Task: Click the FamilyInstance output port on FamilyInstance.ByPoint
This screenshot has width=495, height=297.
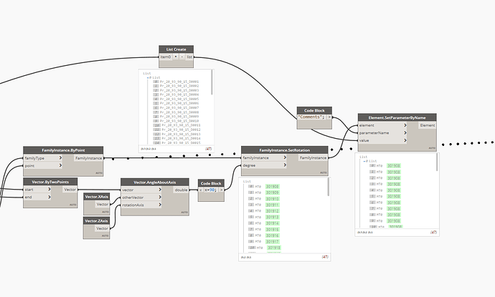Action: 89,158
